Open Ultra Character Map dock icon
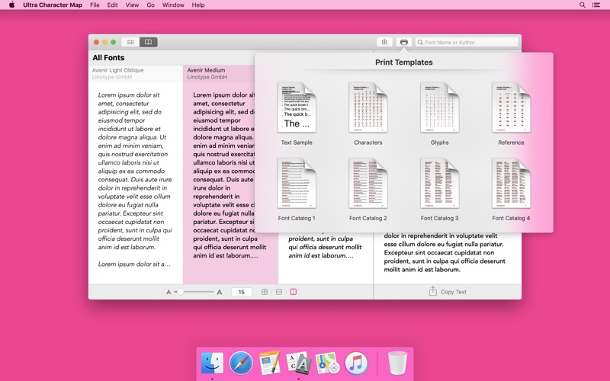The height and width of the screenshot is (381, 610). [x=298, y=363]
